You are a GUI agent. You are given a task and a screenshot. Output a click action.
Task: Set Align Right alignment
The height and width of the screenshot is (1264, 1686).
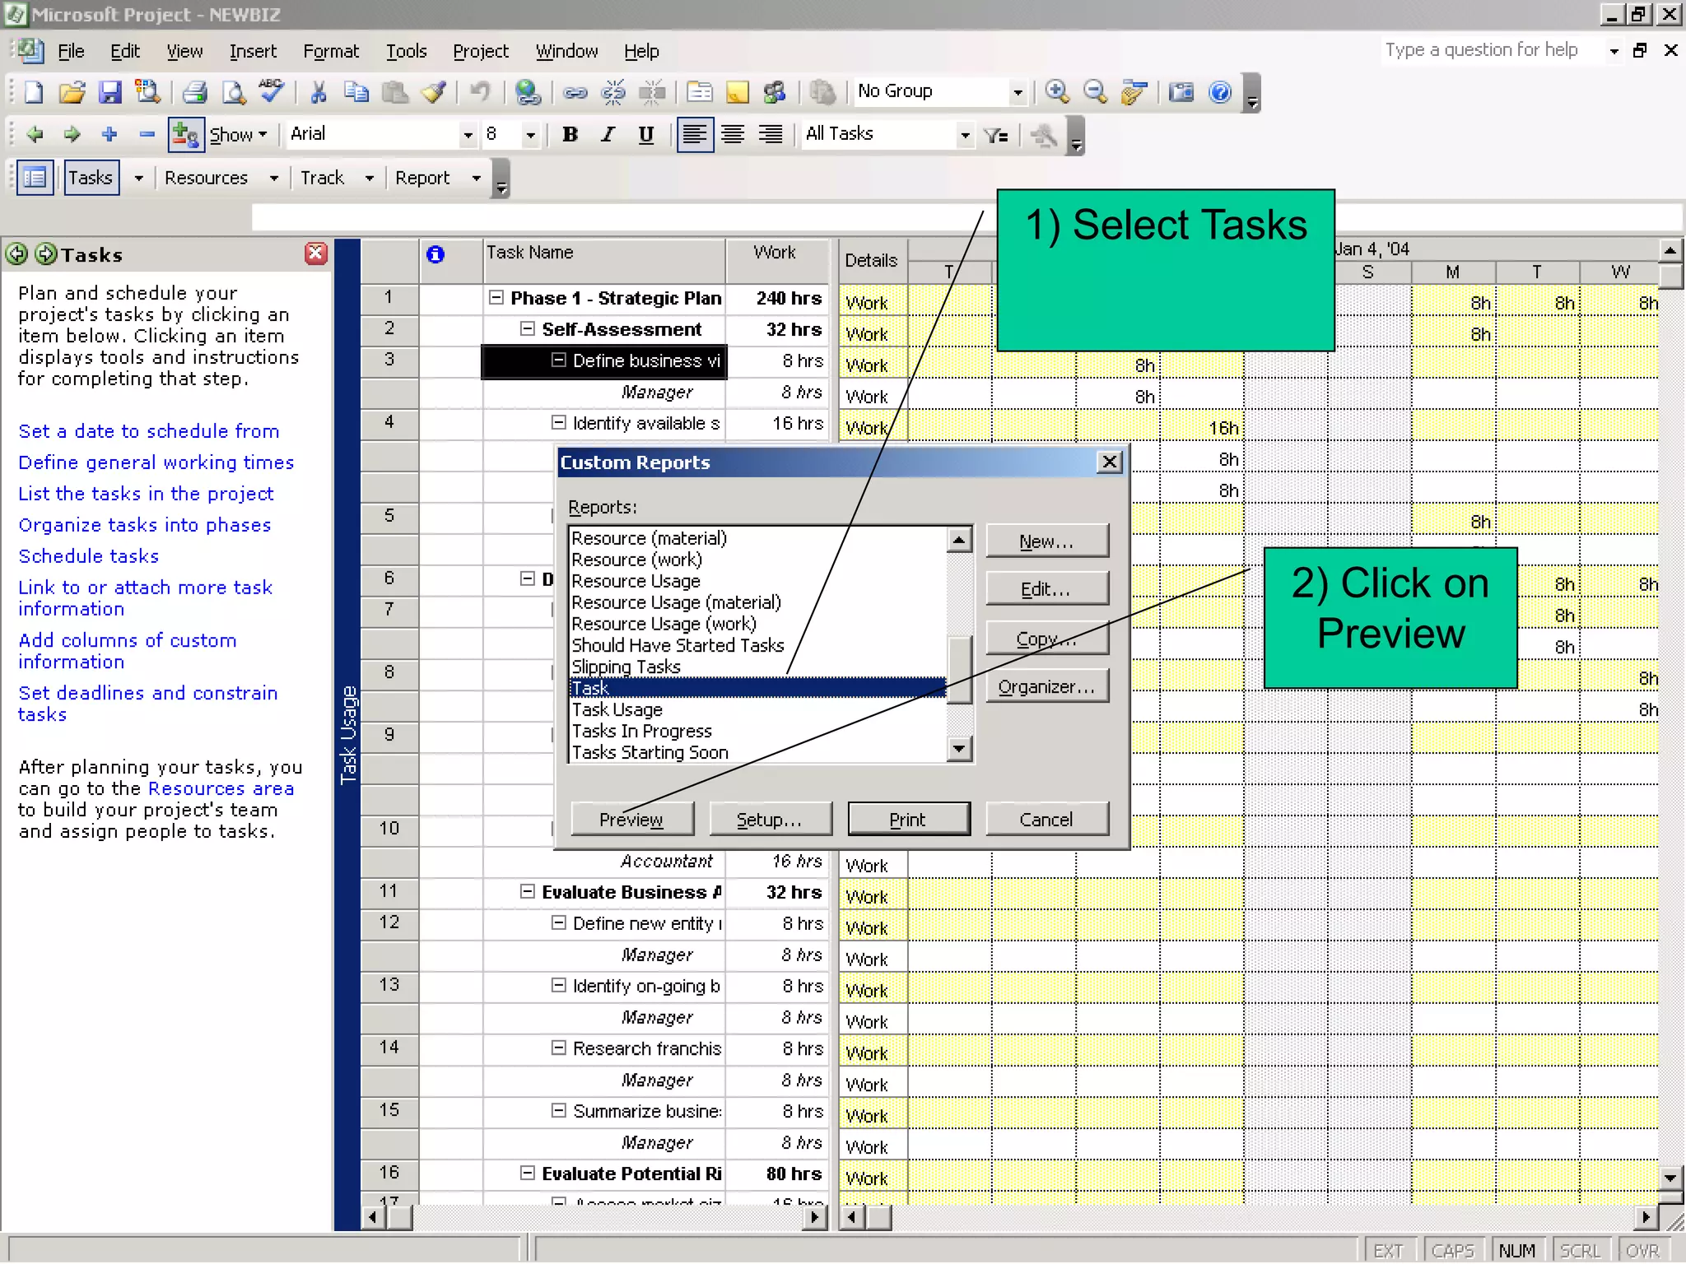tap(771, 135)
